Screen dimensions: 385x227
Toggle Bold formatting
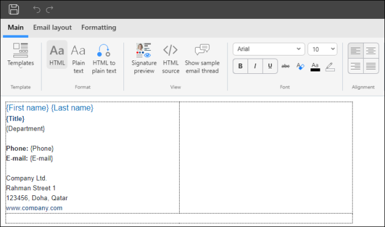click(240, 66)
